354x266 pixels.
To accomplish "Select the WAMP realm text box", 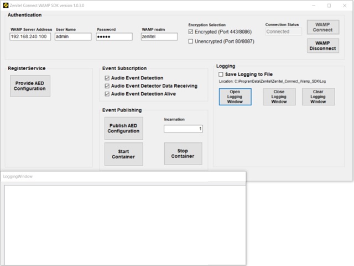I will [159, 37].
